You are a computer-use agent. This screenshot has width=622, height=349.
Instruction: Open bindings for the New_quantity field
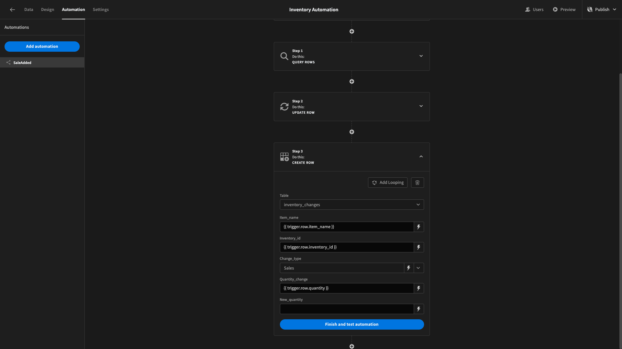pos(419,309)
